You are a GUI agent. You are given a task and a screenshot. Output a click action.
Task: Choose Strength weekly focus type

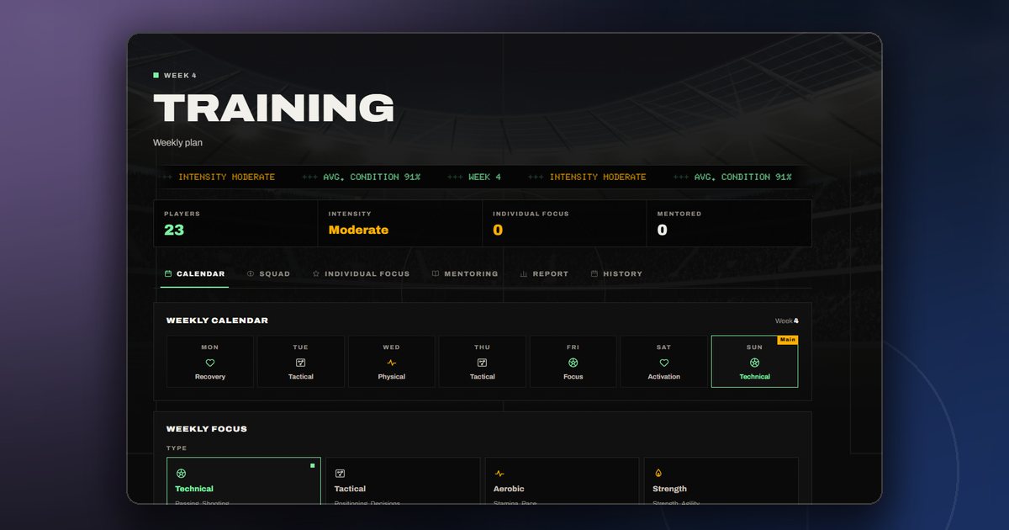721,481
